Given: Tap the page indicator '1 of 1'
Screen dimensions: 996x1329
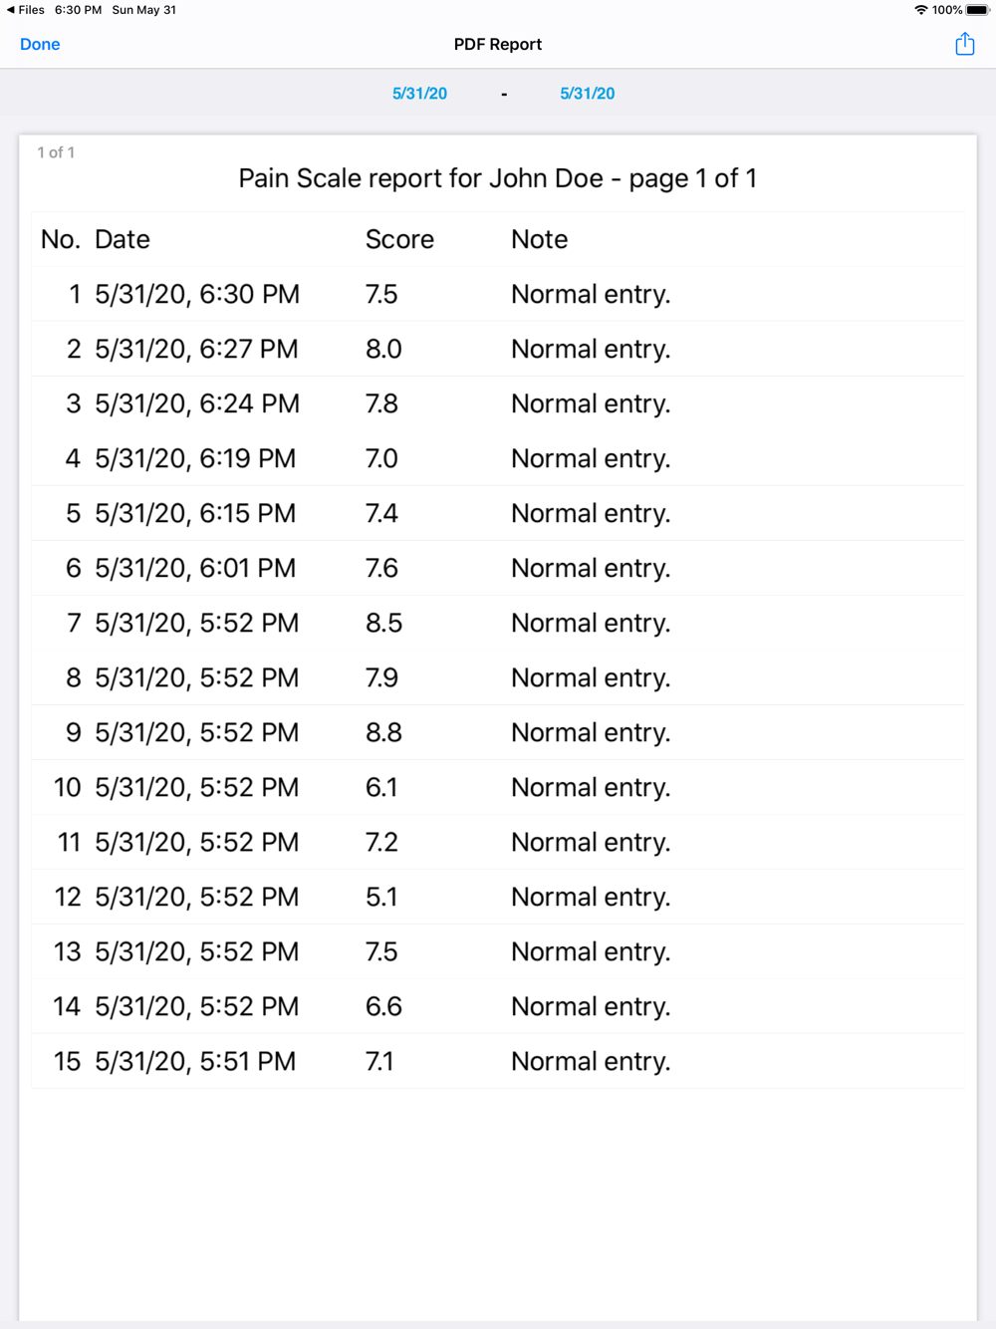Looking at the screenshot, I should point(56,152).
